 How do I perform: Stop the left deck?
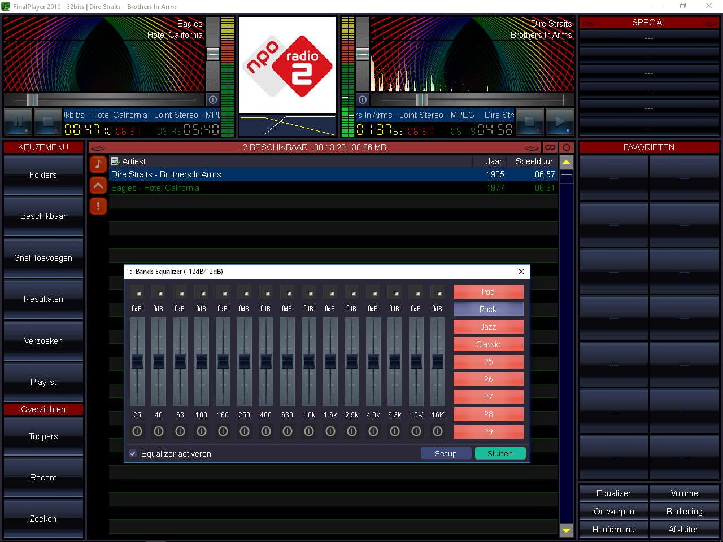[48, 122]
